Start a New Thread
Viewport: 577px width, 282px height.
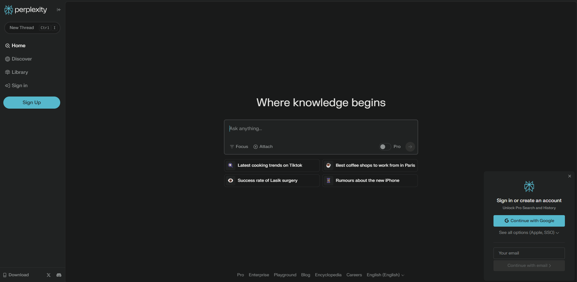[32, 28]
